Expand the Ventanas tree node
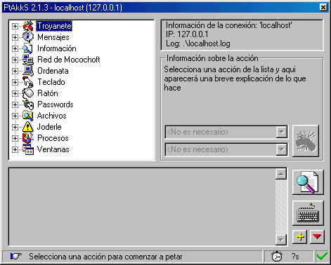 [15, 149]
